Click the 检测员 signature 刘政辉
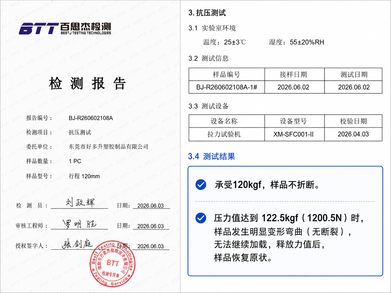Viewport: 391px width, 293px height. pos(80,202)
